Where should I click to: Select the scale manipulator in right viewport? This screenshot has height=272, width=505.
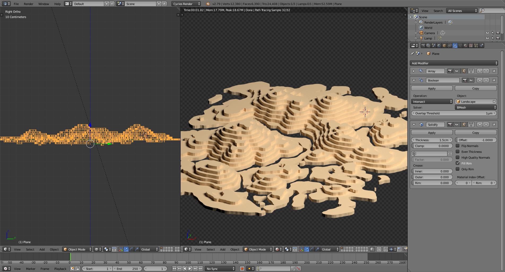(317, 249)
